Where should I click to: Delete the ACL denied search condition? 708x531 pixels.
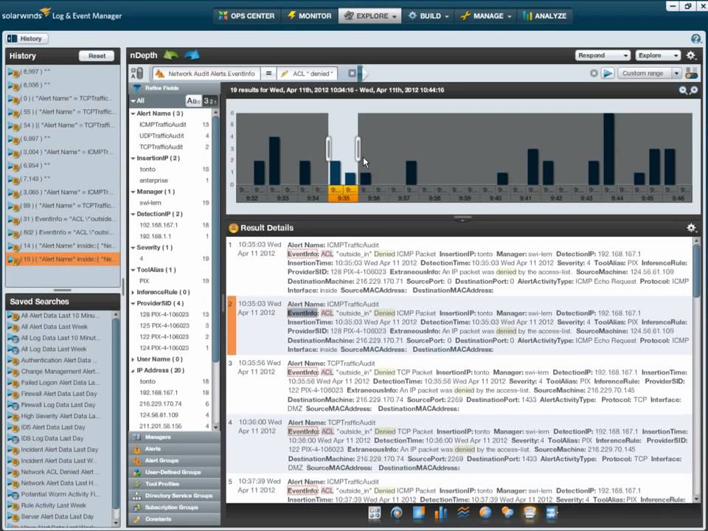[x=353, y=73]
